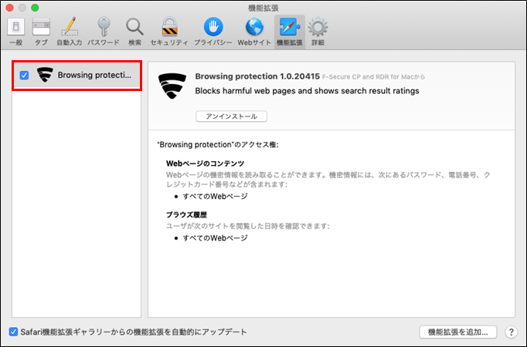
Task: Click the Browsing protection 1.0.20415 title
Action: (x=257, y=76)
